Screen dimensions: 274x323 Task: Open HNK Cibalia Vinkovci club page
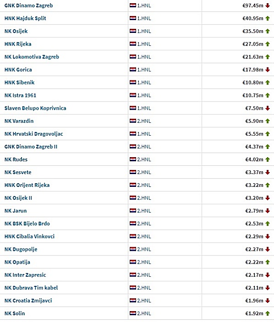[29, 236]
